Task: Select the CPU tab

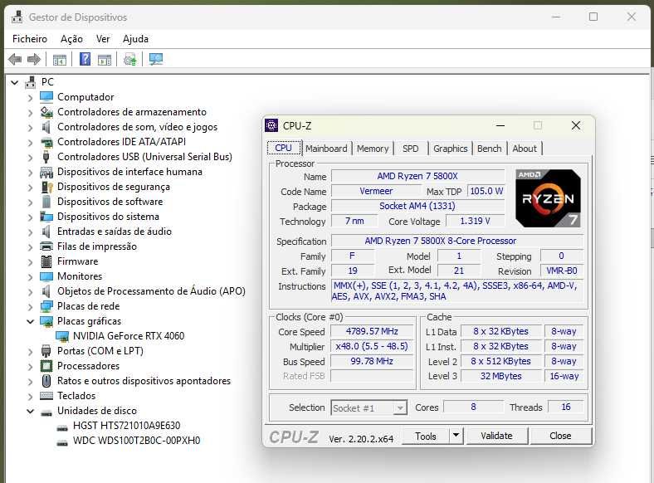Action: pyautogui.click(x=284, y=148)
